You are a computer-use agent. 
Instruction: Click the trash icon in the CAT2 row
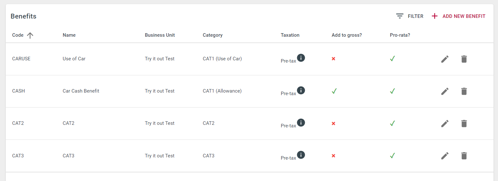[464, 124]
